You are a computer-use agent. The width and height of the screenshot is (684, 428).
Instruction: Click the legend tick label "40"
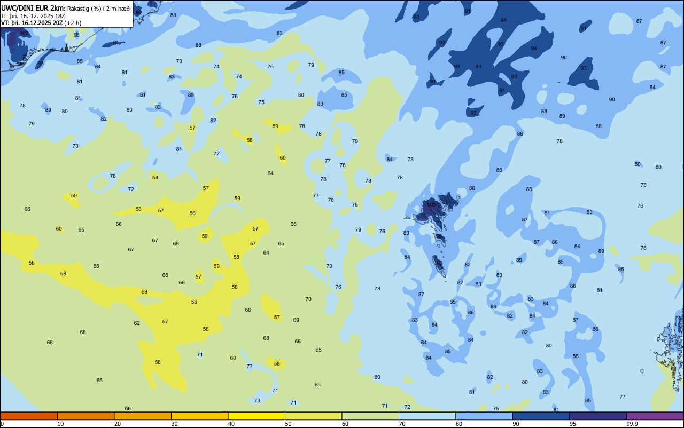tap(231, 424)
